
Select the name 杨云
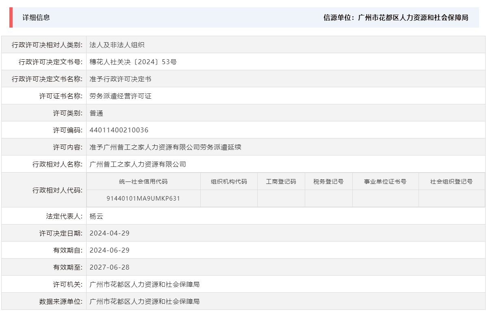click(96, 216)
